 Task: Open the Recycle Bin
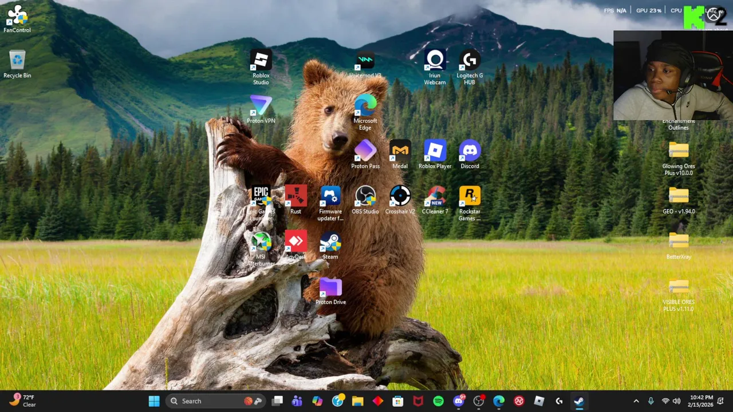click(17, 64)
